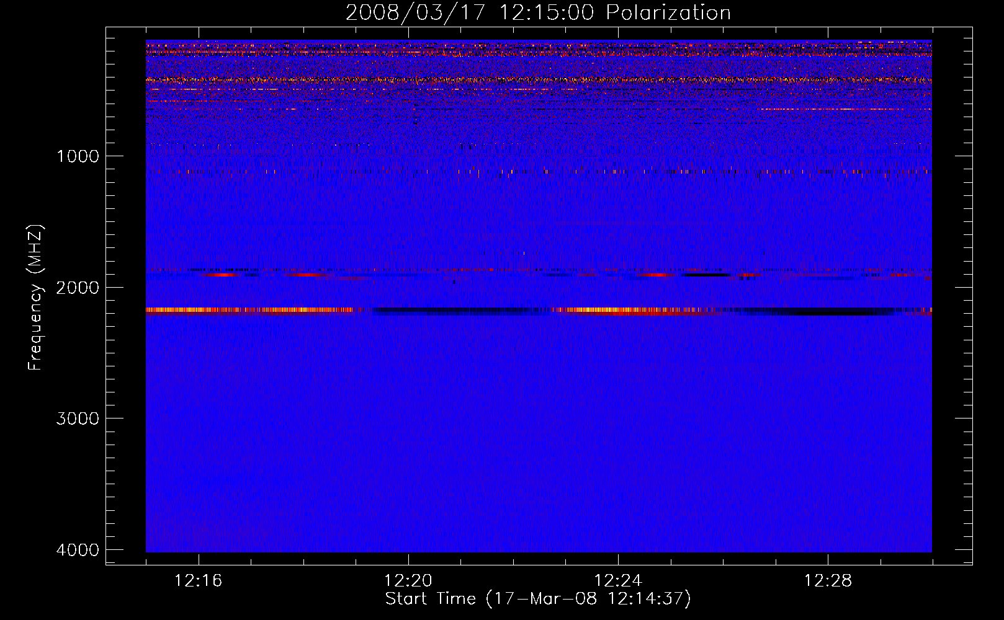Click the 4000 frequency tick label

tap(78, 550)
